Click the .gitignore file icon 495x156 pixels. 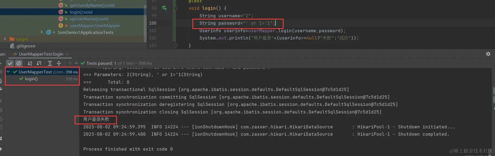coord(12,46)
